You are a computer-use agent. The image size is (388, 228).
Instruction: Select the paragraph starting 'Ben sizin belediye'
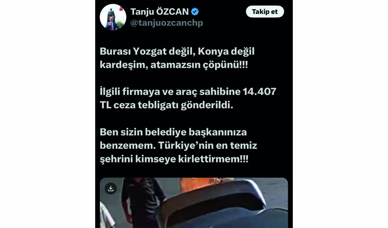(178, 145)
